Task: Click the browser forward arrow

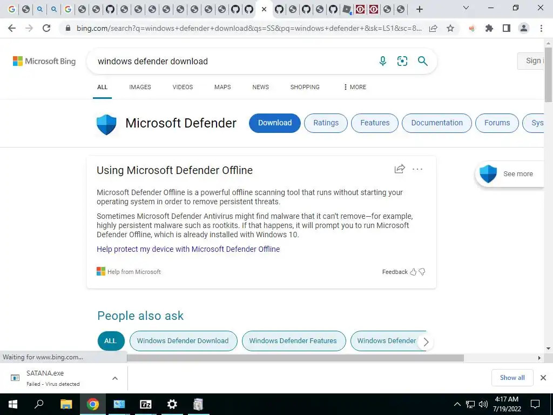Action: point(29,28)
